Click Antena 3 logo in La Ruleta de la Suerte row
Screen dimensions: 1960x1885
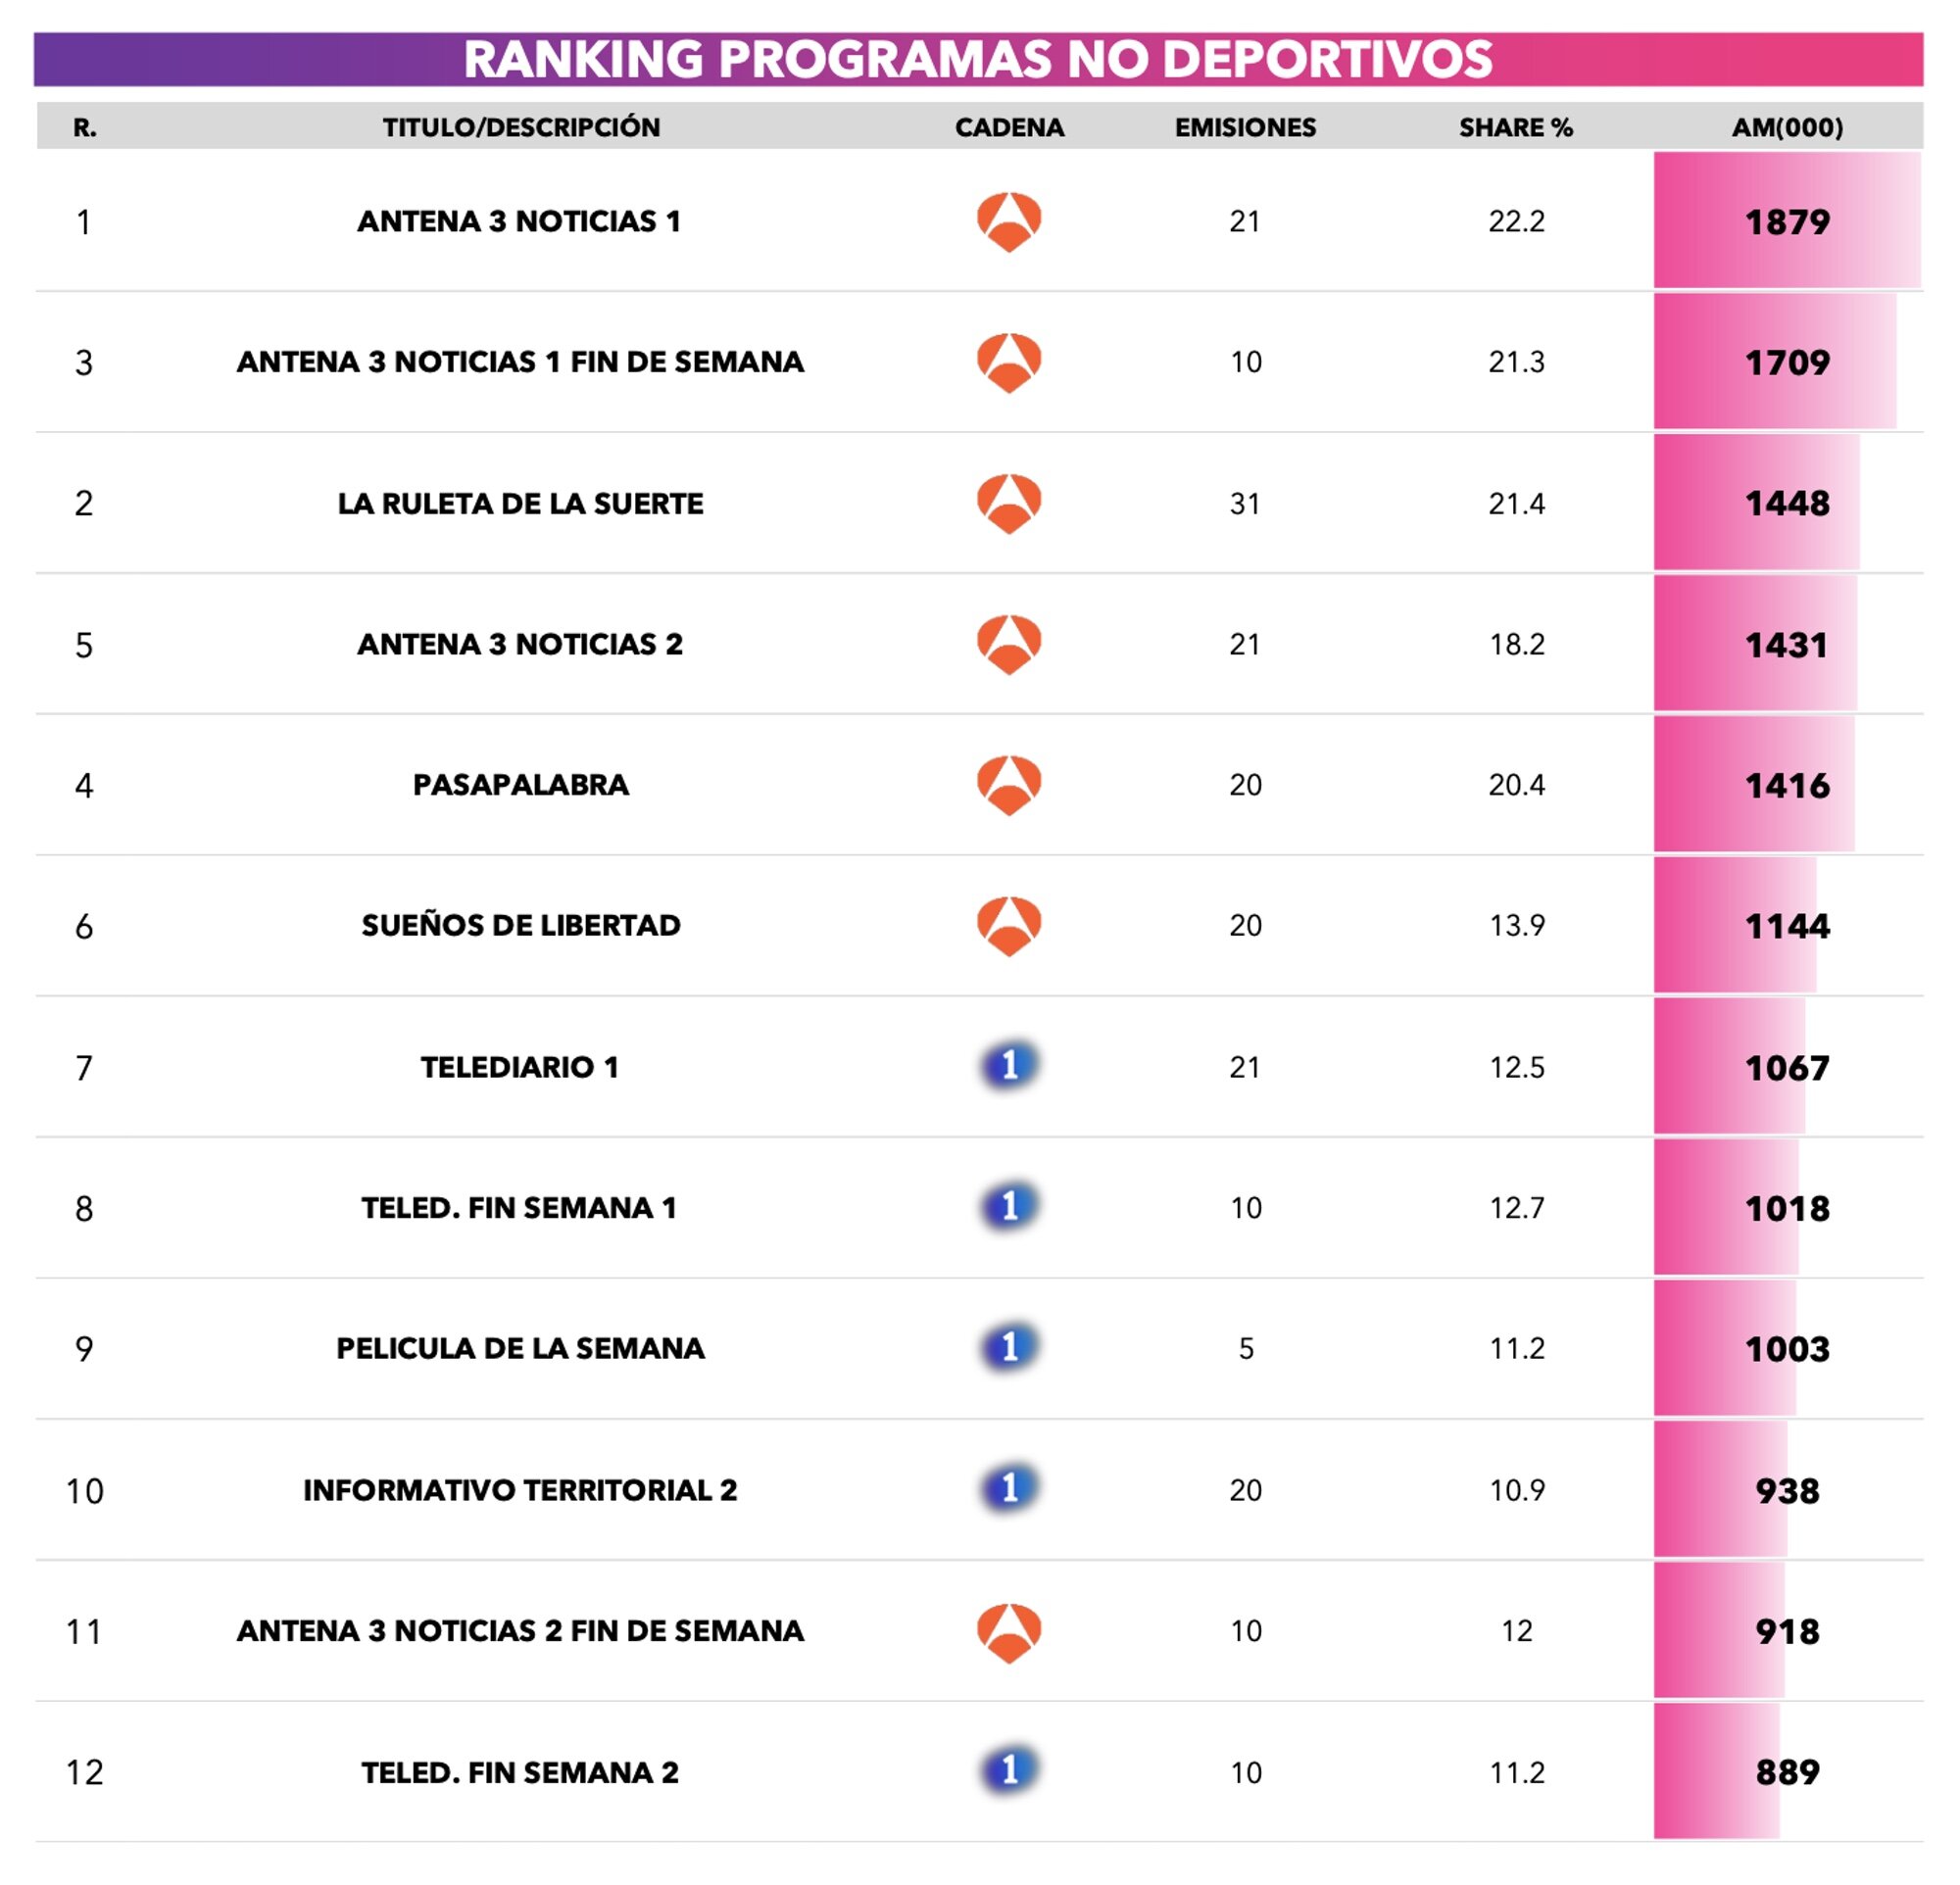[1008, 503]
